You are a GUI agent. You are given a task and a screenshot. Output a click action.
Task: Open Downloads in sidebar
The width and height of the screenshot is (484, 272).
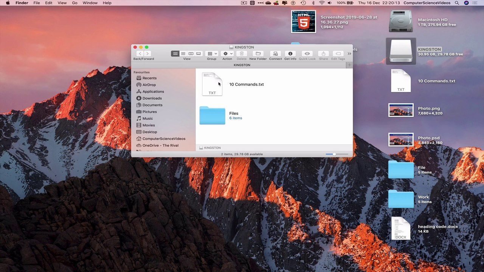152,98
